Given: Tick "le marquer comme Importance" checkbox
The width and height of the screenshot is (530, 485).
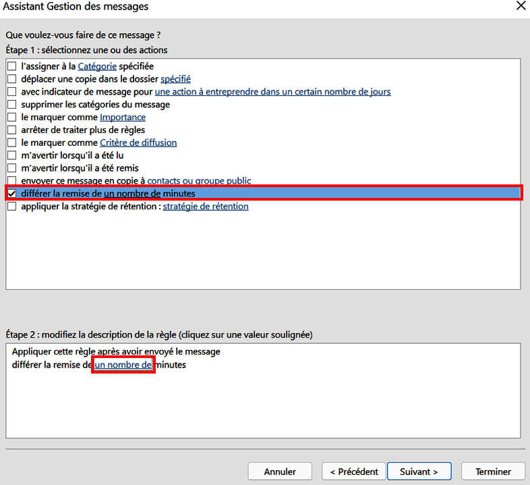Looking at the screenshot, I should [x=12, y=117].
